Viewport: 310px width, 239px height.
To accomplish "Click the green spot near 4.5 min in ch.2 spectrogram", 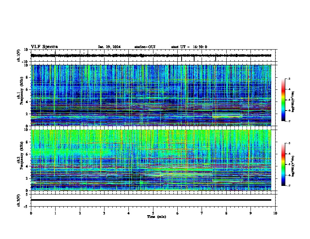I will pos(141,183).
